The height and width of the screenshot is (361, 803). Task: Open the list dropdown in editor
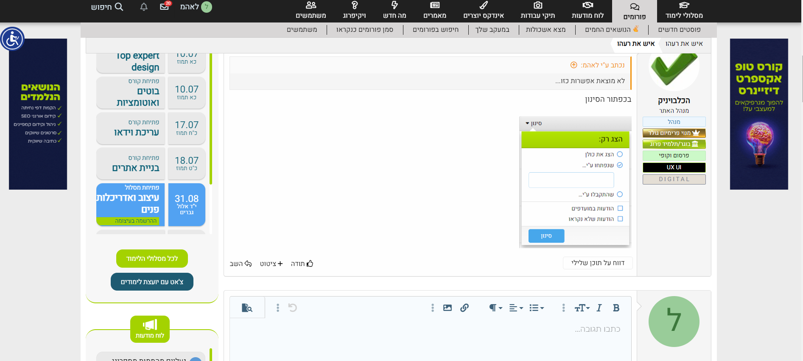point(537,308)
